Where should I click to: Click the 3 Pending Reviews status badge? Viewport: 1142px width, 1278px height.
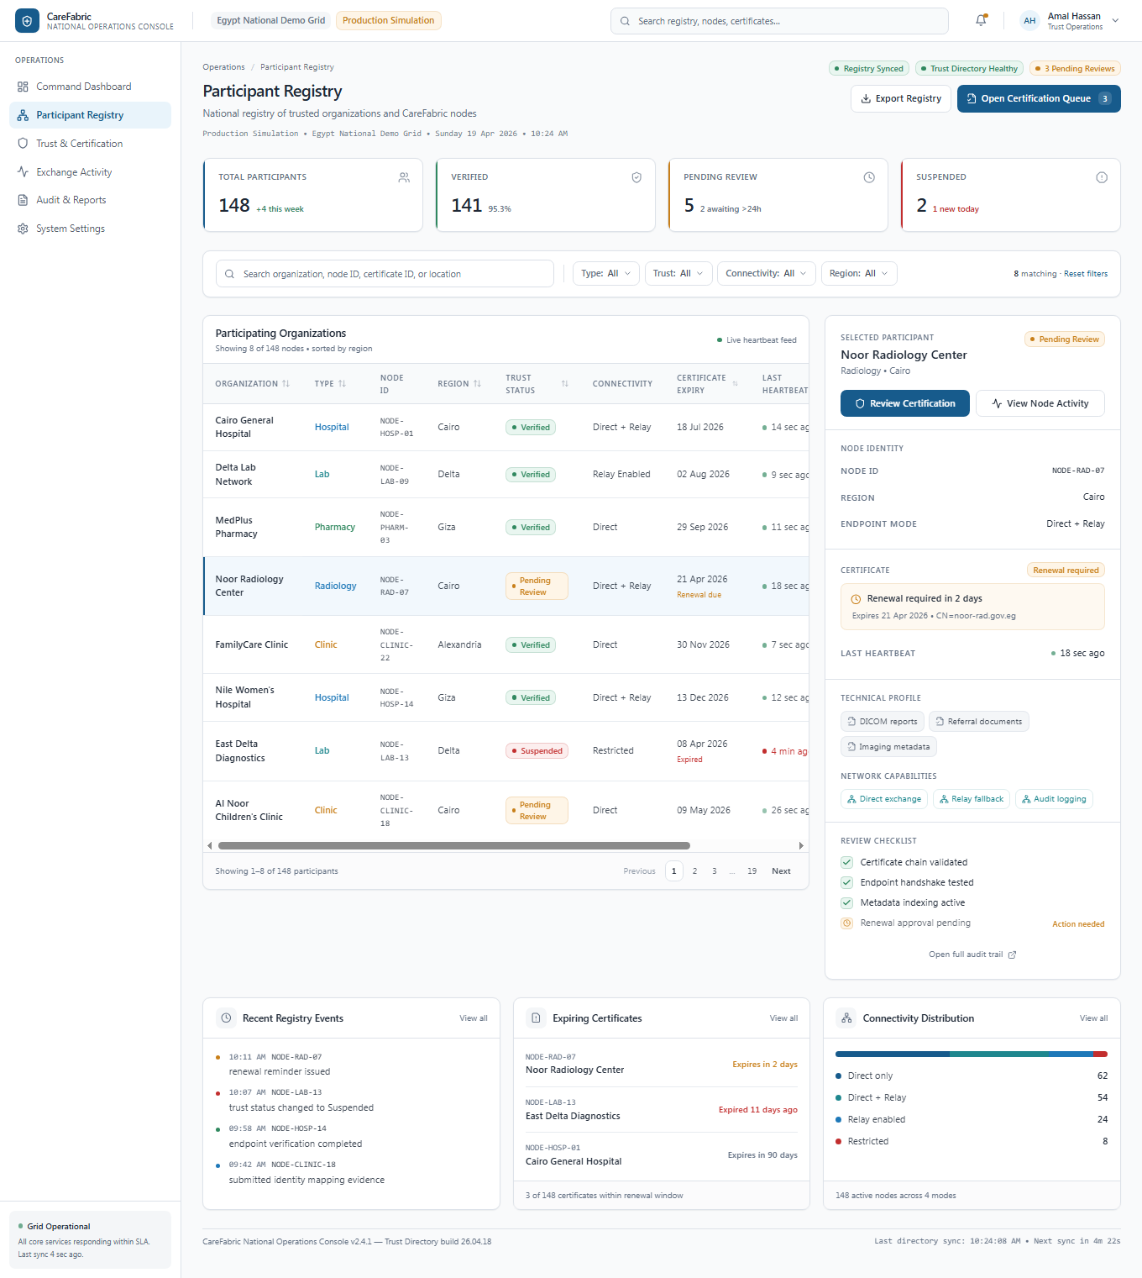1075,69
